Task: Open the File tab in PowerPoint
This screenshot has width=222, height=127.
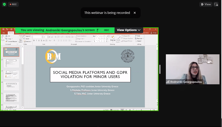Action: (4, 33)
